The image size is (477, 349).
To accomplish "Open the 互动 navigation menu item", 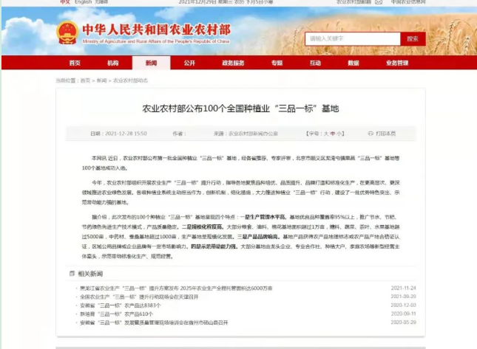I will [316, 63].
